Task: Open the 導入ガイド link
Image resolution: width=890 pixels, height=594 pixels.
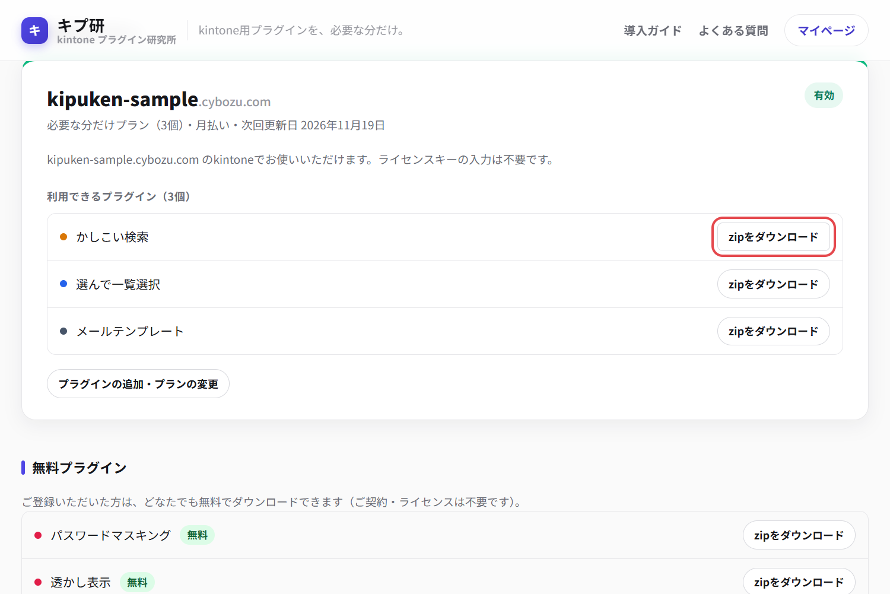Action: click(653, 30)
